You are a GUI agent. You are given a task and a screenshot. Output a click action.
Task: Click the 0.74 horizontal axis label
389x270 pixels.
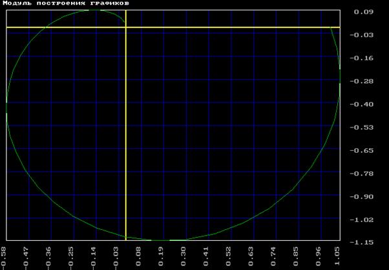pyautogui.click(x=273, y=255)
